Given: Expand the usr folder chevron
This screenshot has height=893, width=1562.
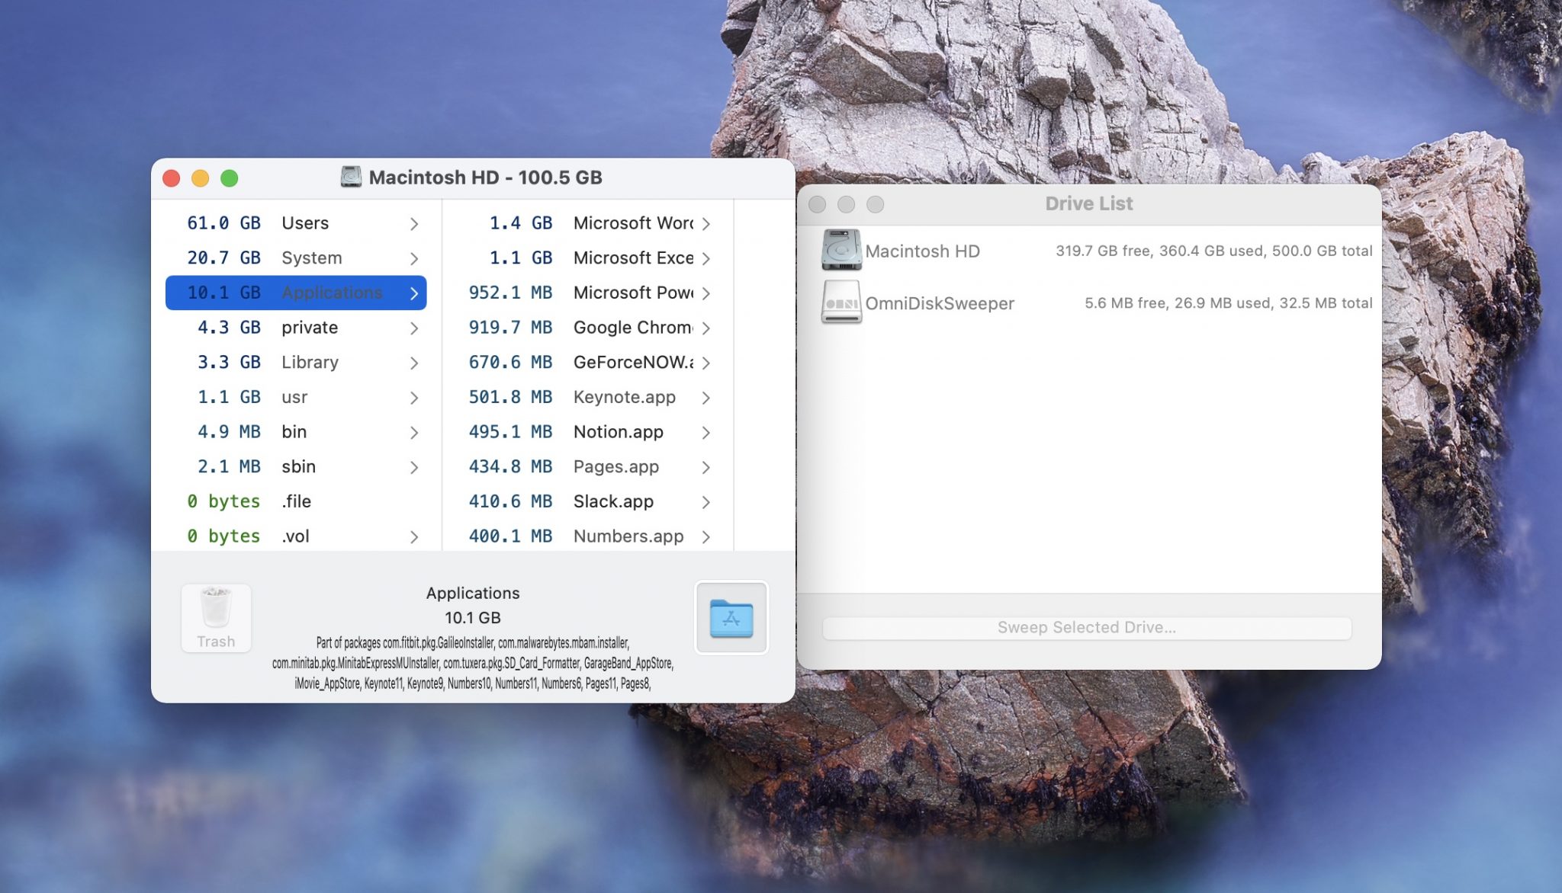Looking at the screenshot, I should [x=414, y=397].
